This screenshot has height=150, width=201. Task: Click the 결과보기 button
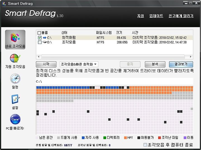click(x=181, y=64)
